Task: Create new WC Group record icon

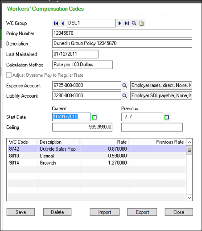Action: pyautogui.click(x=141, y=23)
